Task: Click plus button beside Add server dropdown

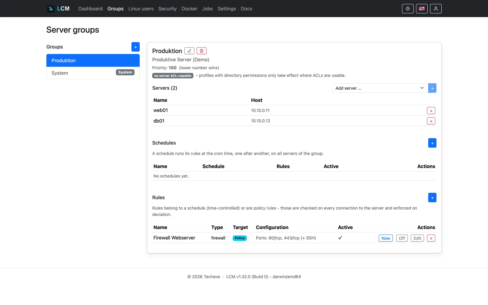Action: (432, 88)
